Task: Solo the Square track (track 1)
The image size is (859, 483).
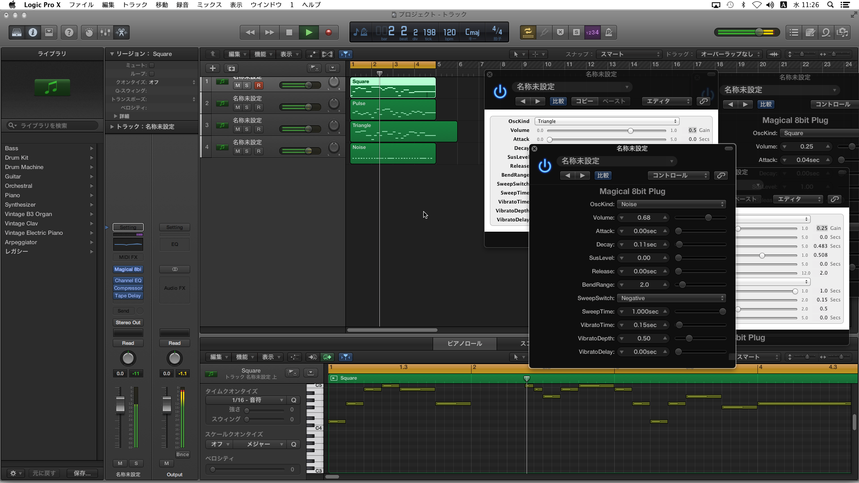Action: [247, 85]
